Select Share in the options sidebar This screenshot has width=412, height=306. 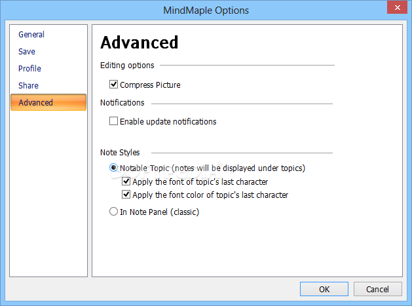click(28, 86)
